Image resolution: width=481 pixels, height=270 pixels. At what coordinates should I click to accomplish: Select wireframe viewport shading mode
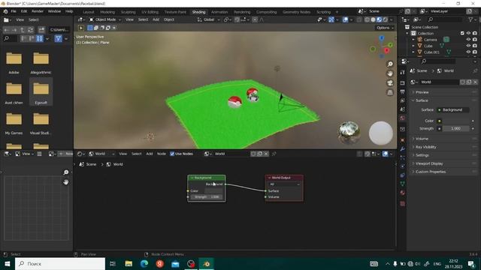tap(367, 19)
